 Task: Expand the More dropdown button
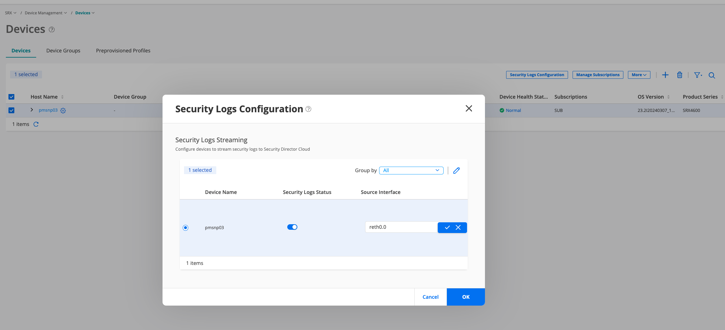click(639, 75)
